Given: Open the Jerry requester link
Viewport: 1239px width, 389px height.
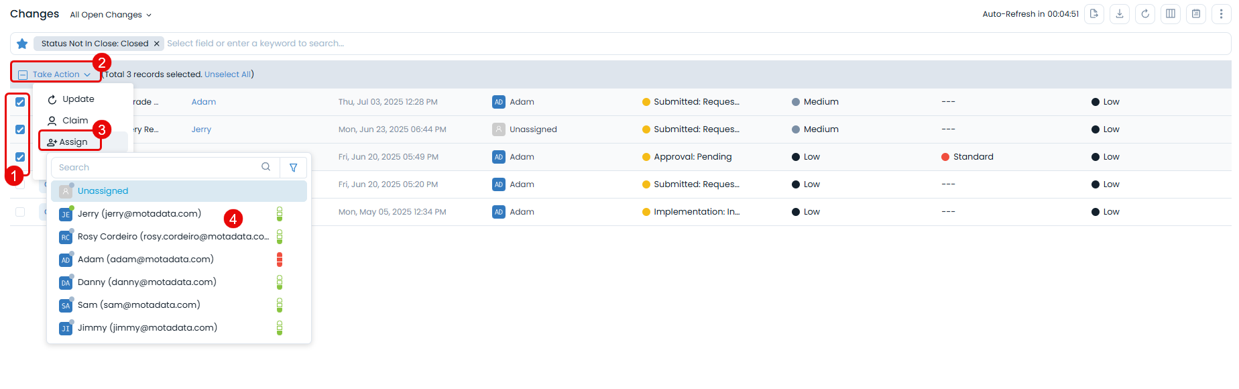Looking at the screenshot, I should [x=201, y=129].
